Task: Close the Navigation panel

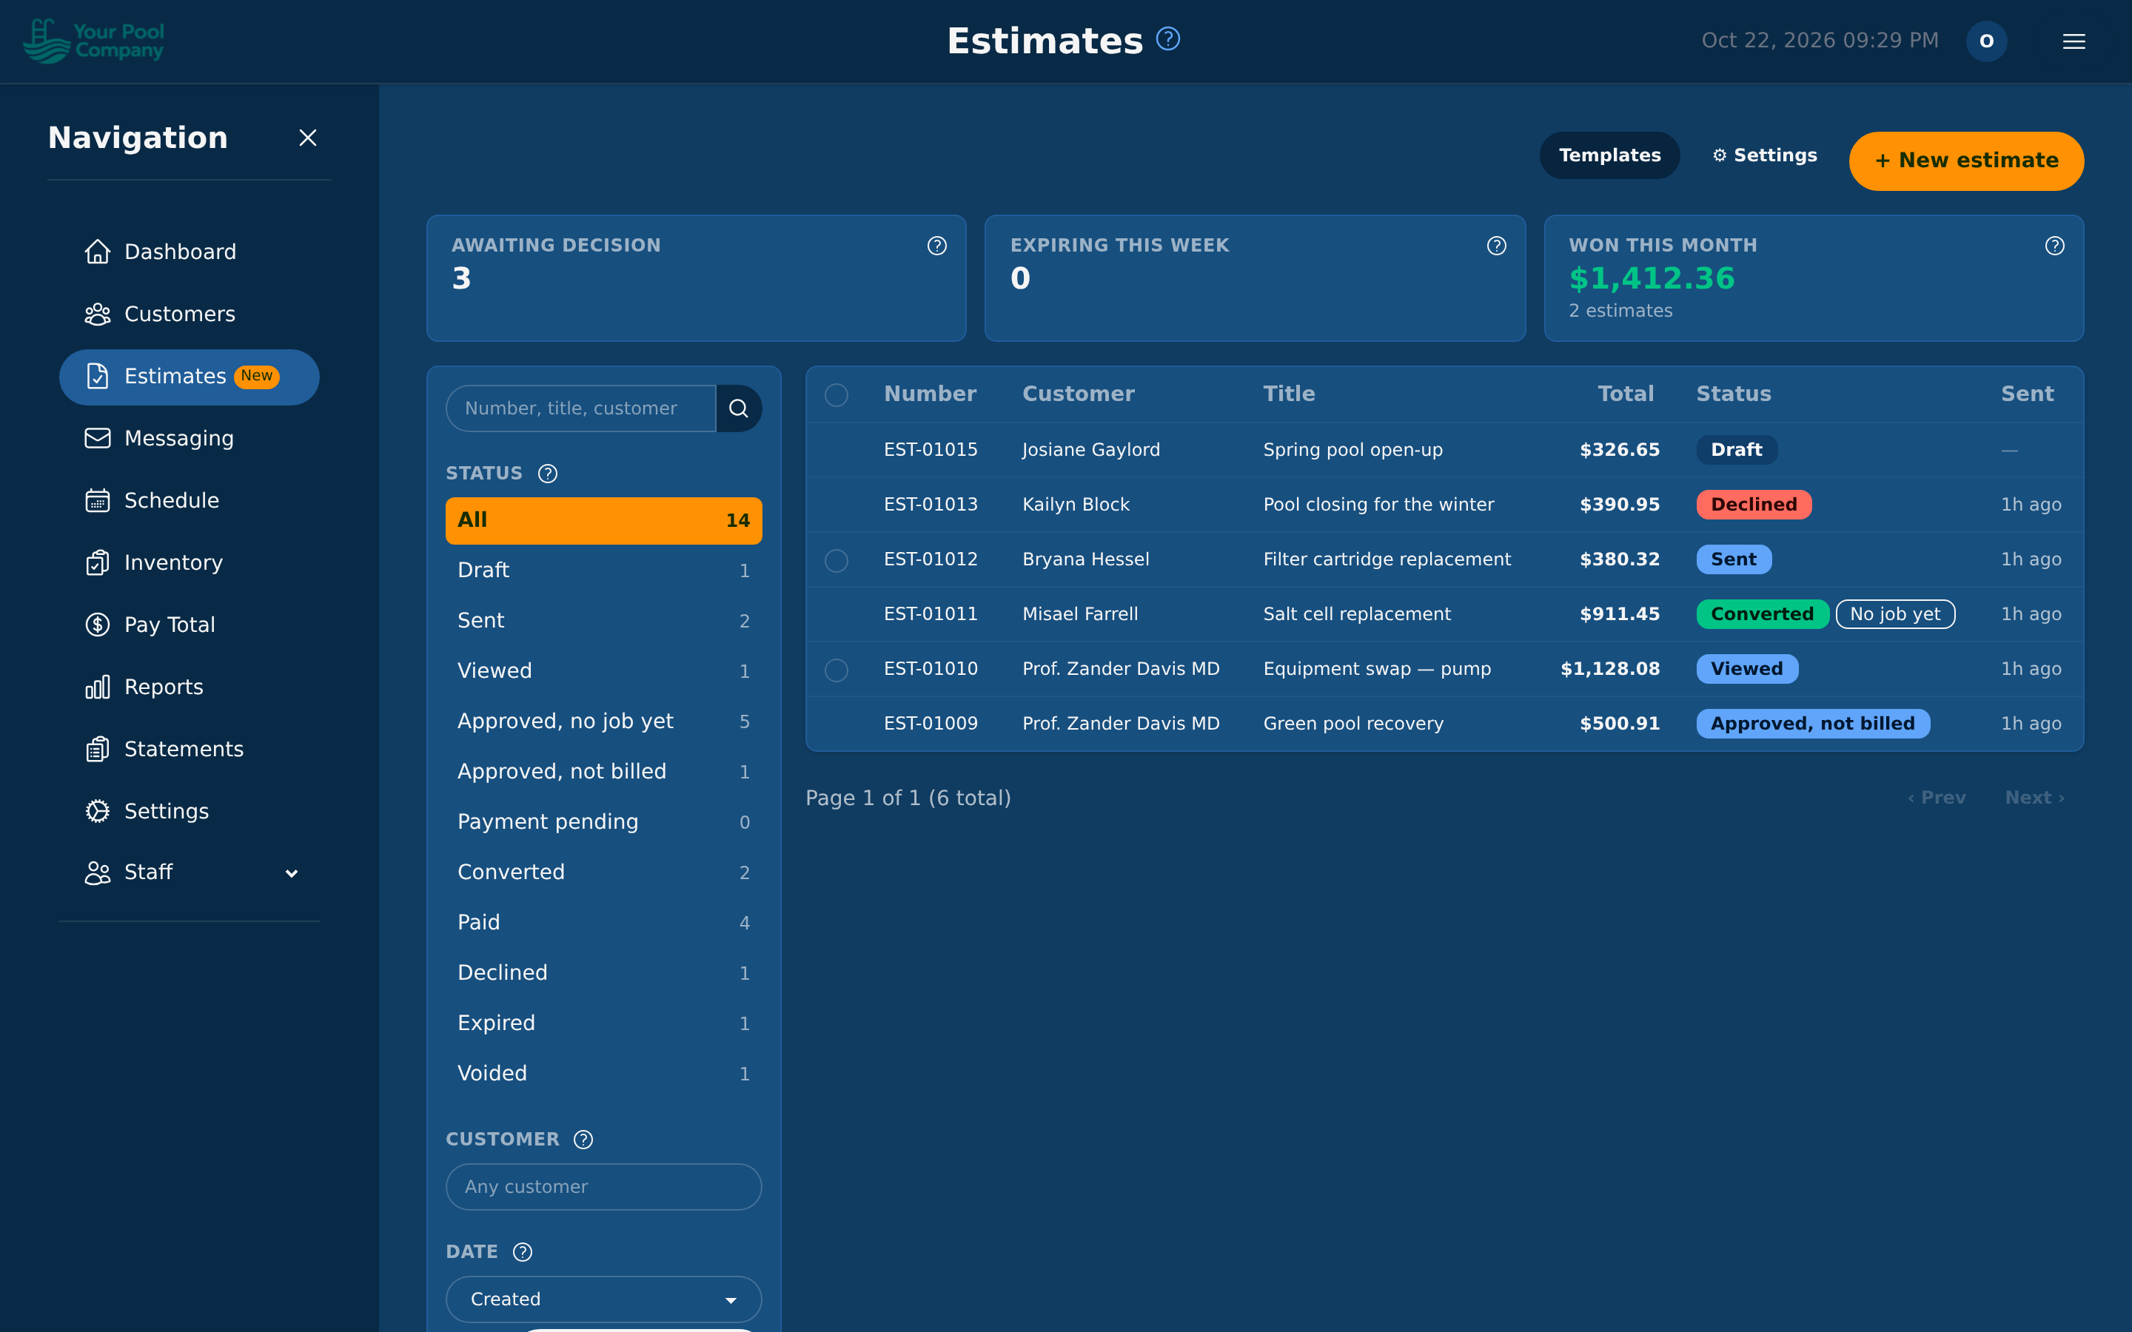Action: click(x=307, y=138)
